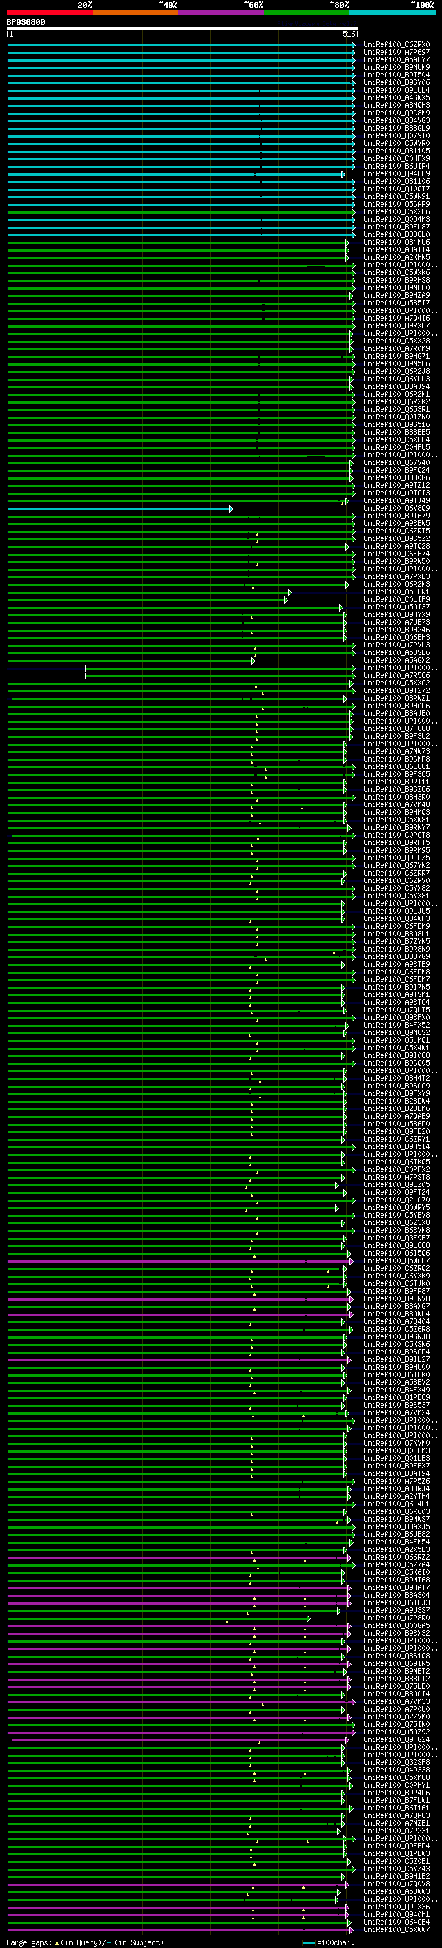Viewport: 442px width, 1948px height.
Task: Select label UniRef100_C5X2E6
Action: point(396,211)
